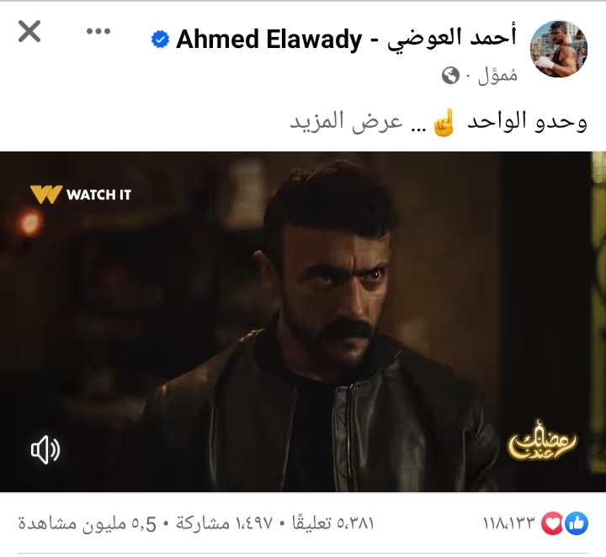This screenshot has width=606, height=557.
Task: Open the Ahmed Elawady page name link
Action: (346, 39)
